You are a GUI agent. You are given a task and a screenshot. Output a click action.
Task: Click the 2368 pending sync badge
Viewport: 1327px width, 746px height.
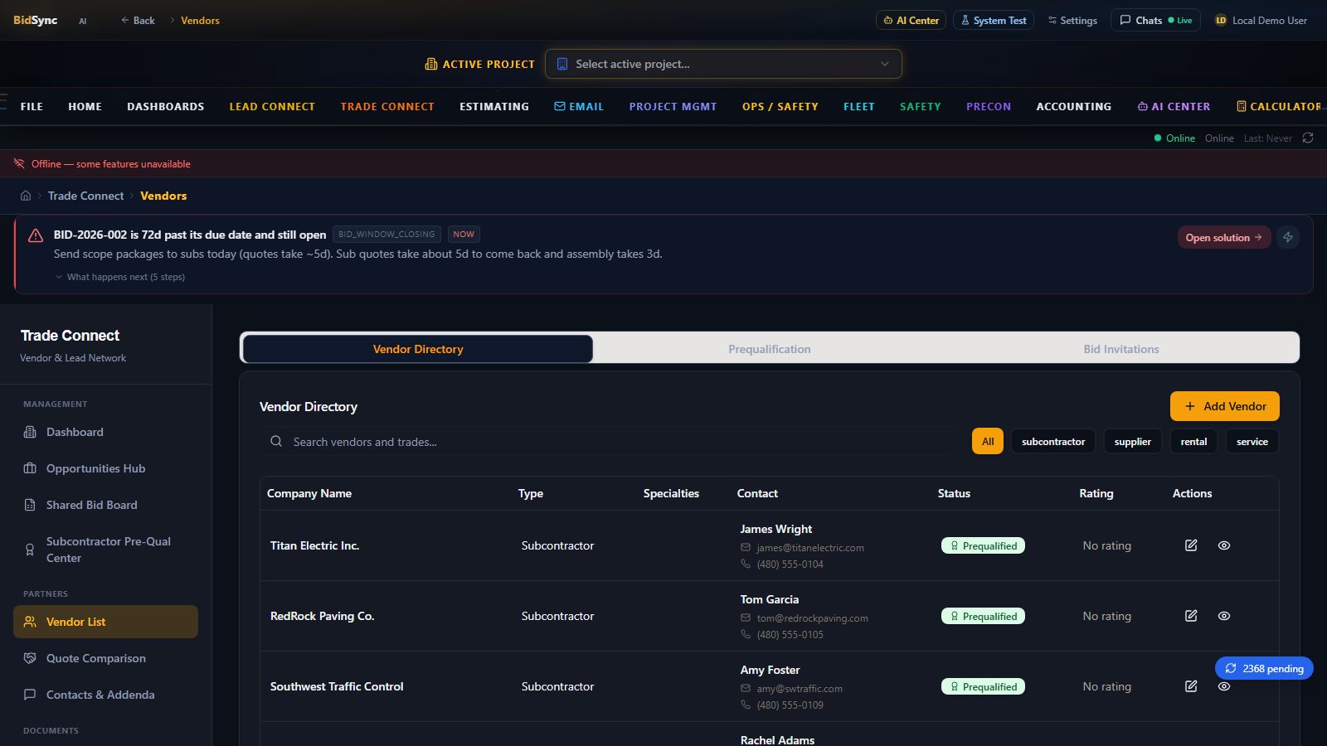[x=1264, y=668]
